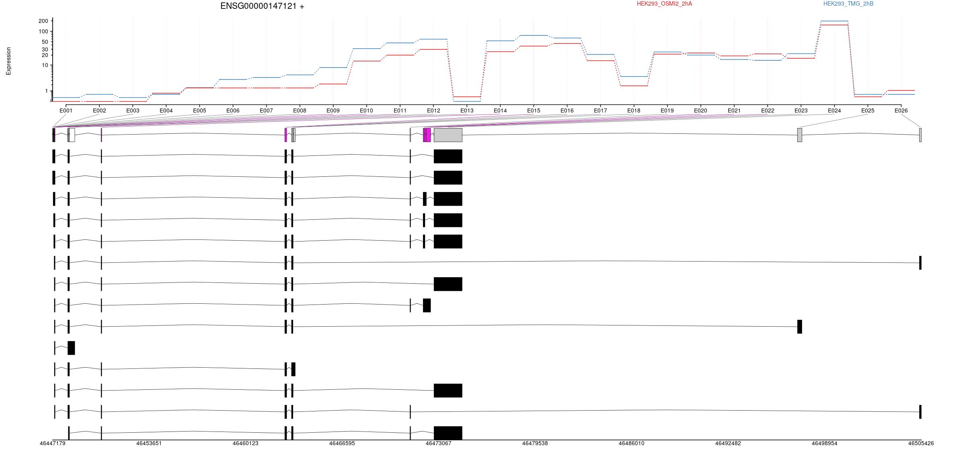Click exon bin label E024

click(x=834, y=110)
